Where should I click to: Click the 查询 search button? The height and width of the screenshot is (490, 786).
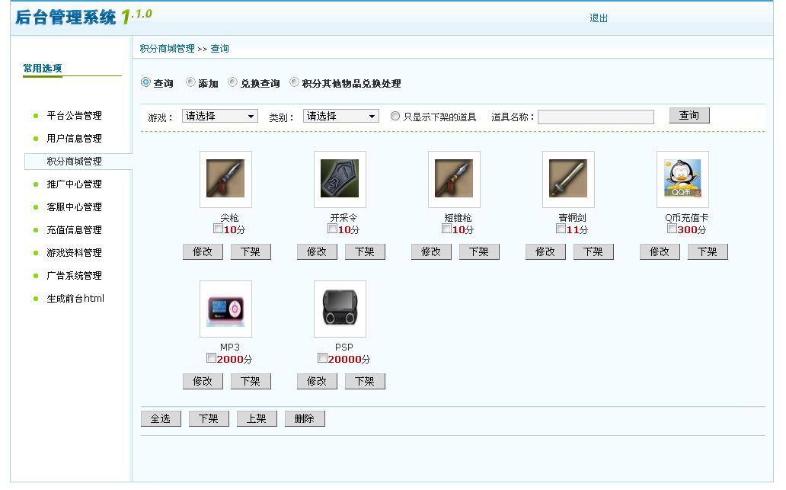688,115
